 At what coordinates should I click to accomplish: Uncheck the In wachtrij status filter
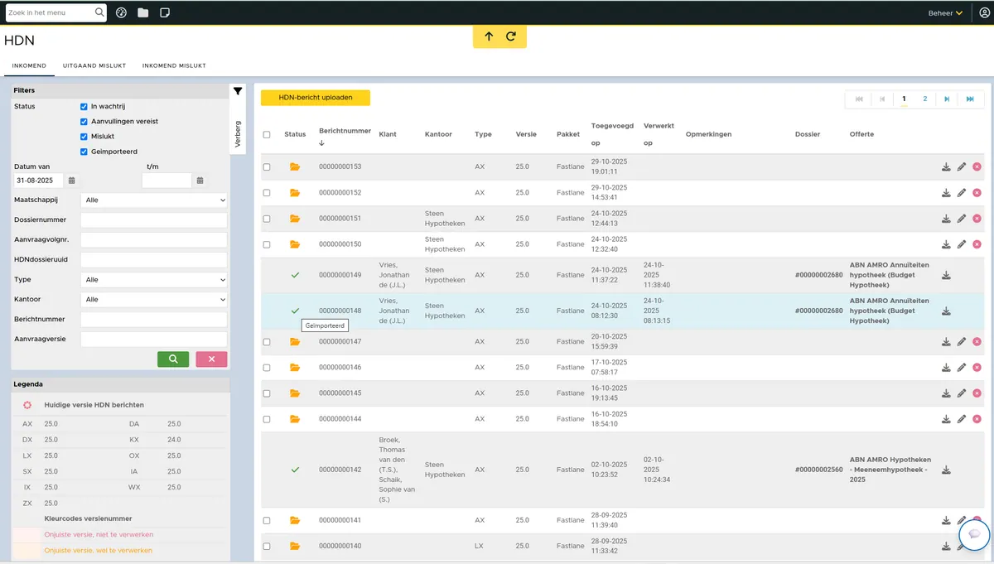pos(84,107)
